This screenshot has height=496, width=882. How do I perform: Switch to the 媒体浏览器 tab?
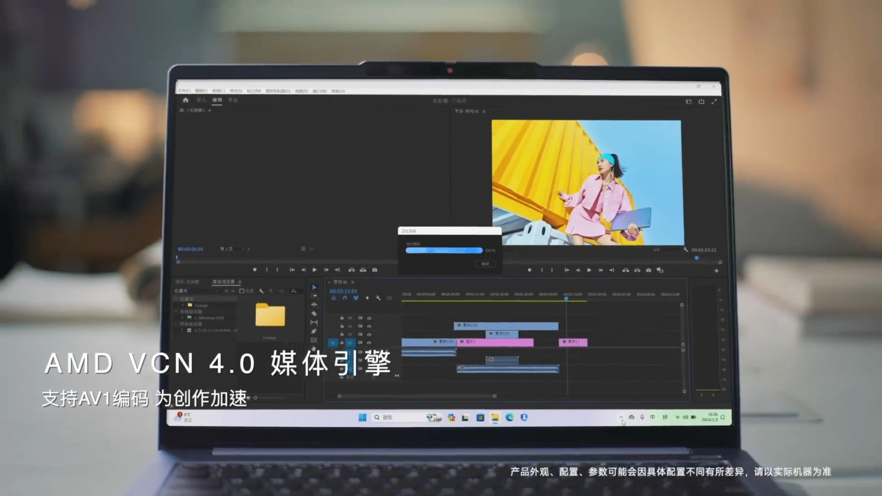(224, 282)
